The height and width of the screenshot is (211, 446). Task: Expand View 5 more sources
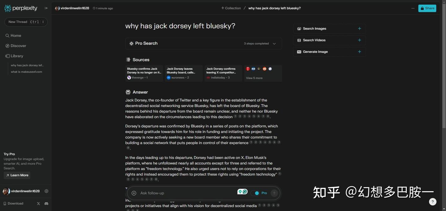[263, 73]
